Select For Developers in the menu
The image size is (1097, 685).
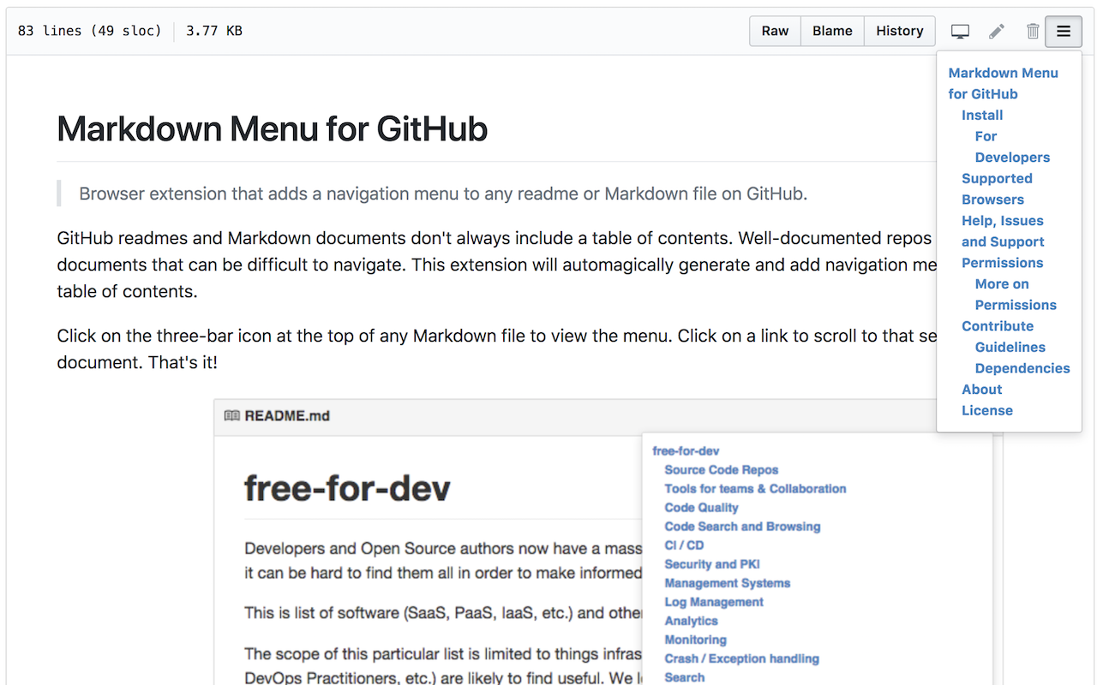1012,146
